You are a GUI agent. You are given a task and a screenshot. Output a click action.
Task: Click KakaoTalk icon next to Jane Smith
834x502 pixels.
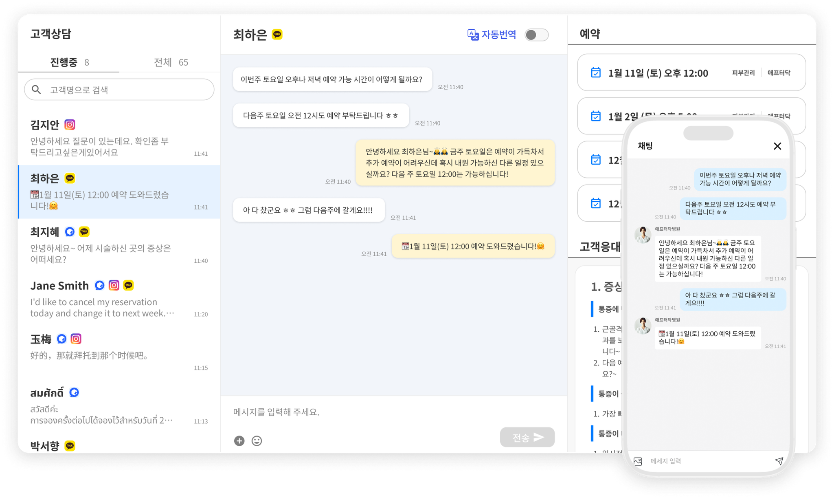[x=128, y=285]
